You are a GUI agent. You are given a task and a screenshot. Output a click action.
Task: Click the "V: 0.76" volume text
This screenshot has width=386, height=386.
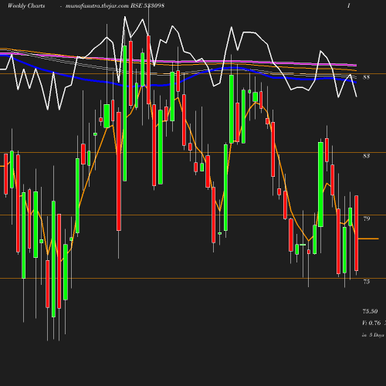tap(371, 323)
